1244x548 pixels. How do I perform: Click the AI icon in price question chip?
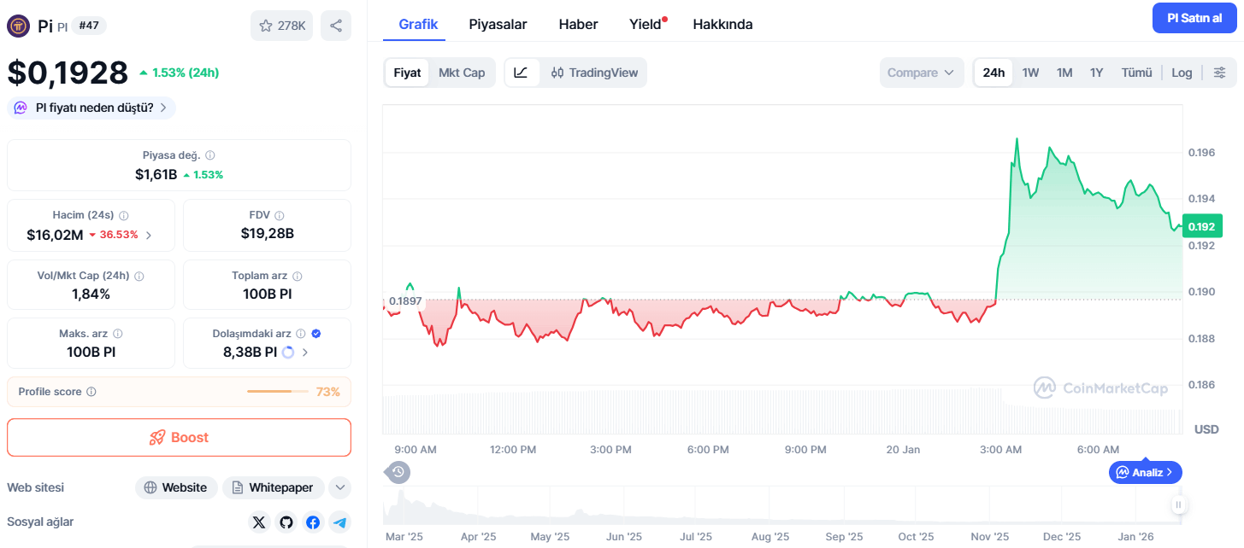pos(21,108)
